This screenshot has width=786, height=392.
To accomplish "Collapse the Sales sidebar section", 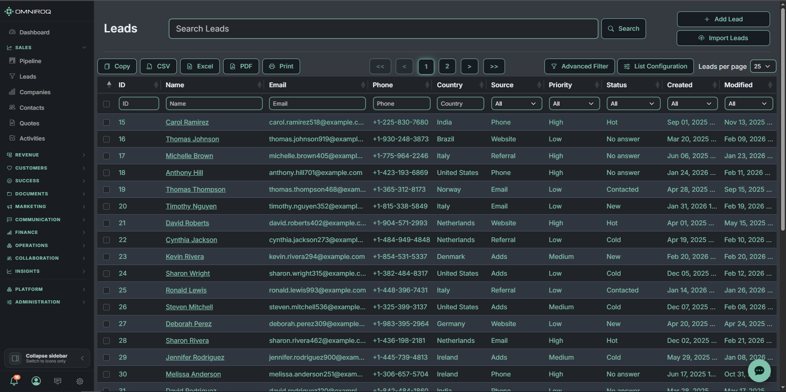I will coord(47,48).
